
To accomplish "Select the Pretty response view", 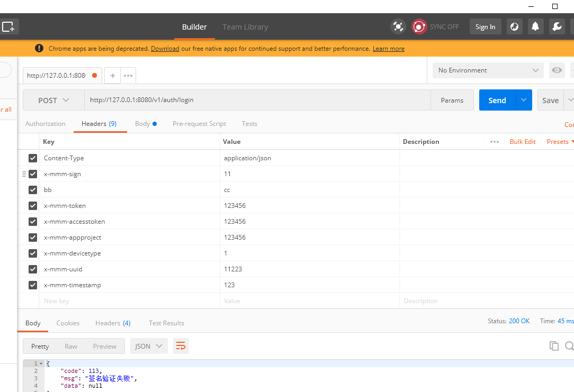I will (x=40, y=346).
